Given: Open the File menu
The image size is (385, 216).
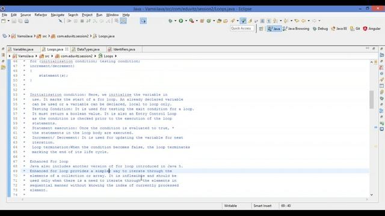Looking at the screenshot, I should pyautogui.click(x=4, y=15).
